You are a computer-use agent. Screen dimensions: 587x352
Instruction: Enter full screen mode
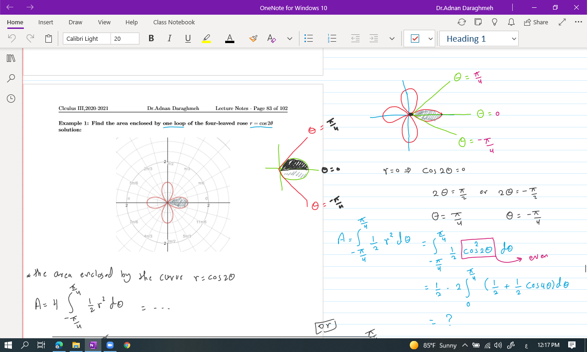(x=563, y=22)
